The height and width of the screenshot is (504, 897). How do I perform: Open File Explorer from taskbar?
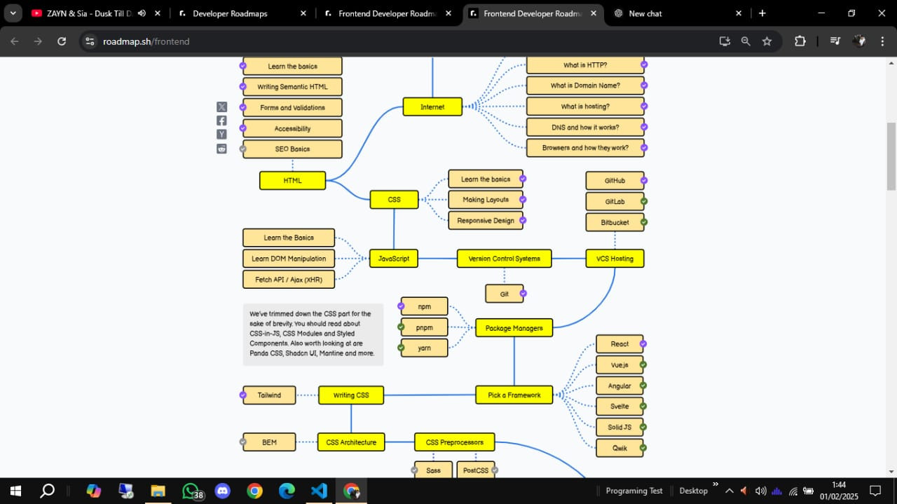coord(158,491)
